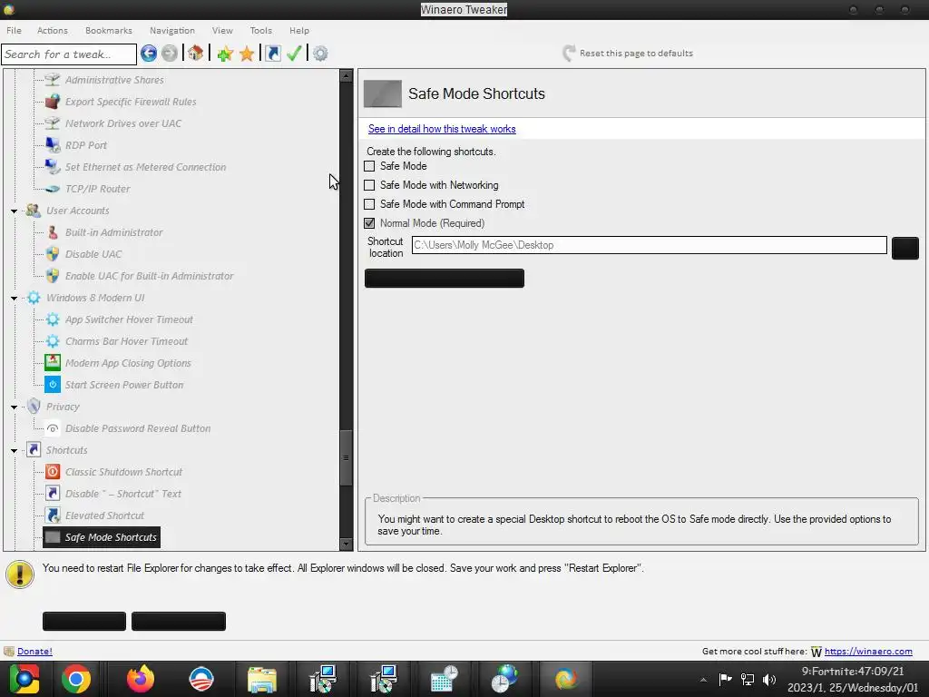Select the Administrative Shares icon
This screenshot has width=929, height=697.
(x=53, y=80)
